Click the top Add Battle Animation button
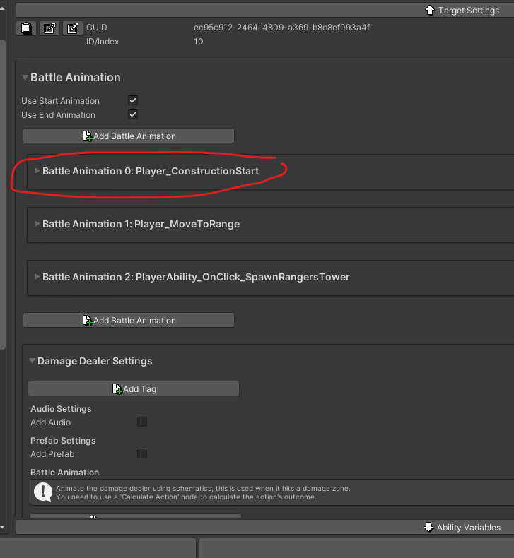Image resolution: width=514 pixels, height=558 pixels. coord(129,136)
